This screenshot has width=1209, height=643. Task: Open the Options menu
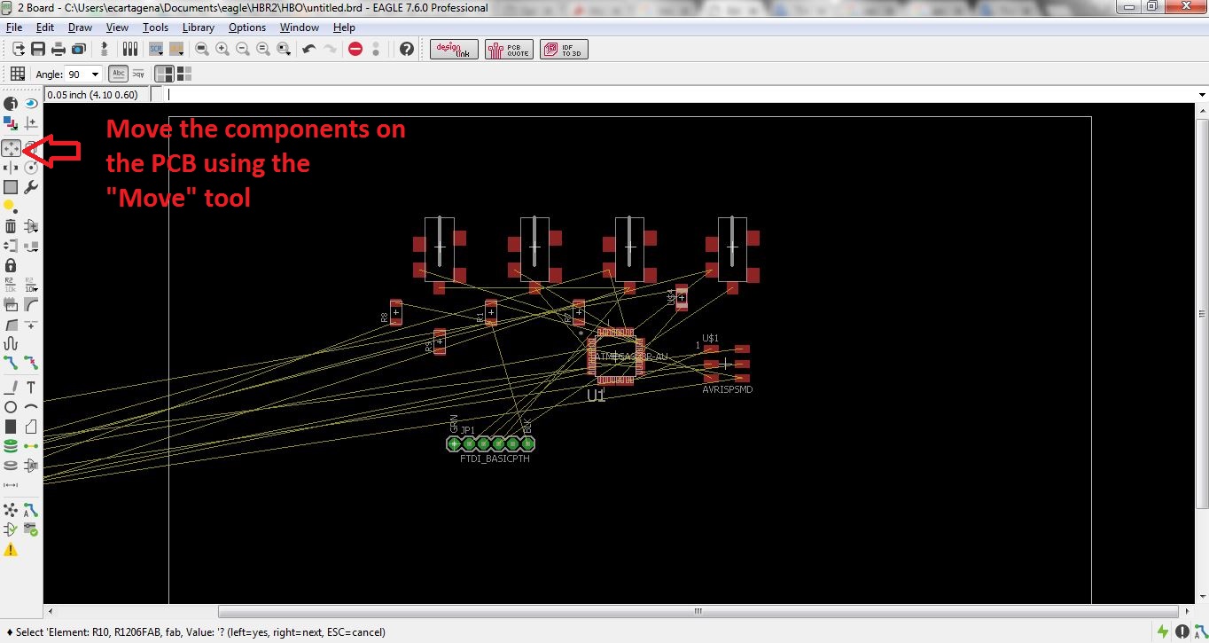(x=247, y=27)
